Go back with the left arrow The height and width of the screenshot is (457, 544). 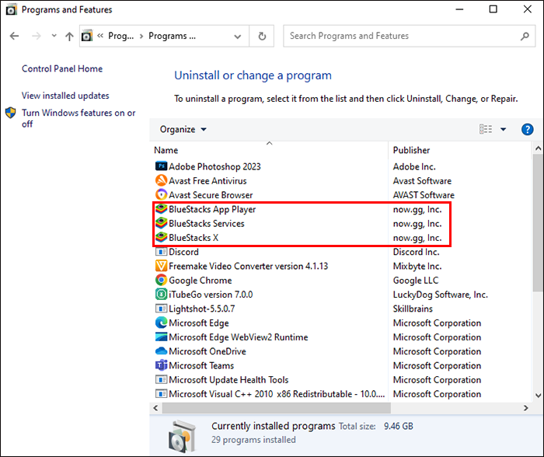[14, 36]
